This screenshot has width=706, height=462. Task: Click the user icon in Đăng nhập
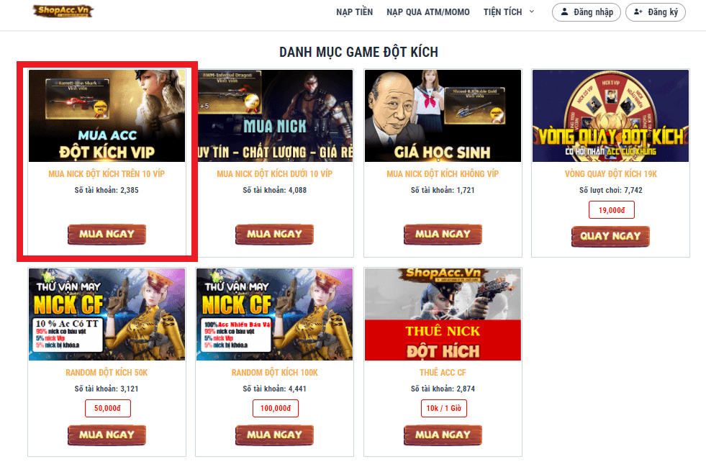564,12
